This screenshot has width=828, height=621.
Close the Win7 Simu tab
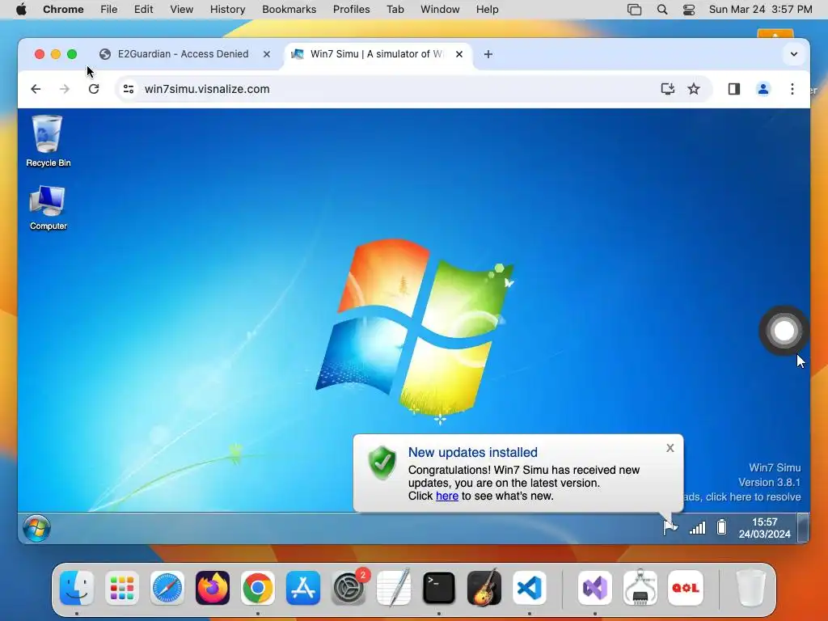(x=459, y=54)
